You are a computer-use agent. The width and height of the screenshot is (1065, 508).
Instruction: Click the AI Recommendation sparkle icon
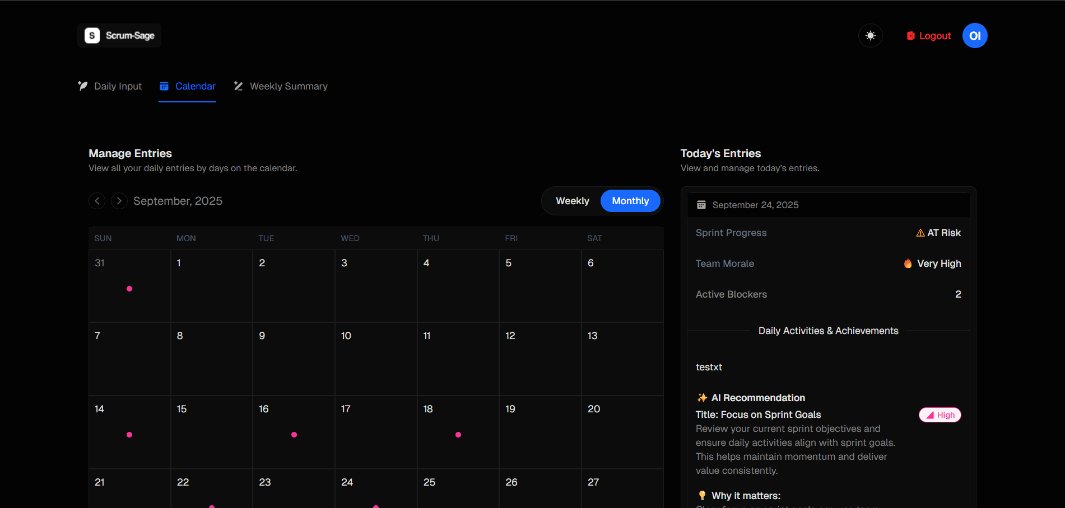coord(702,398)
